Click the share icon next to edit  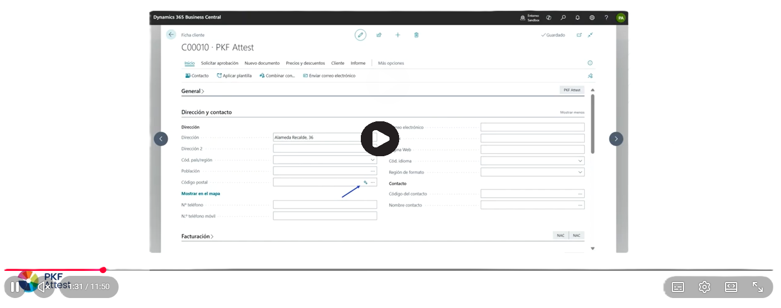point(379,35)
